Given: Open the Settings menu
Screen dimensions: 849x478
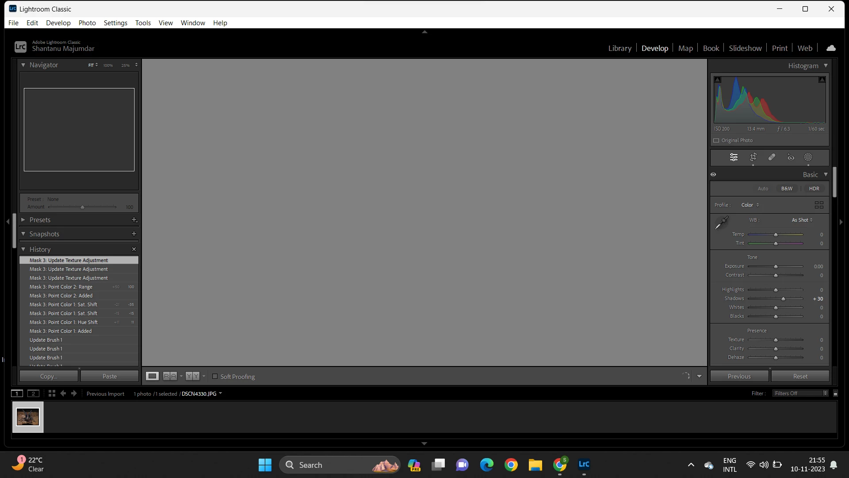Looking at the screenshot, I should click(x=115, y=23).
